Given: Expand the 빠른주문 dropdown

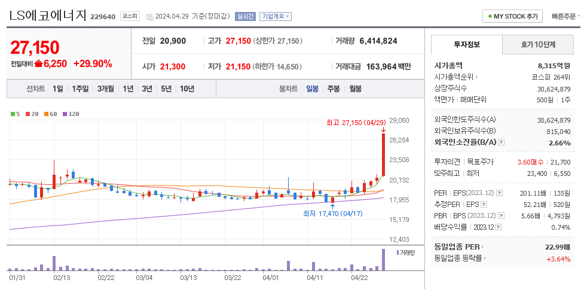Looking at the screenshot, I should coord(565,16).
